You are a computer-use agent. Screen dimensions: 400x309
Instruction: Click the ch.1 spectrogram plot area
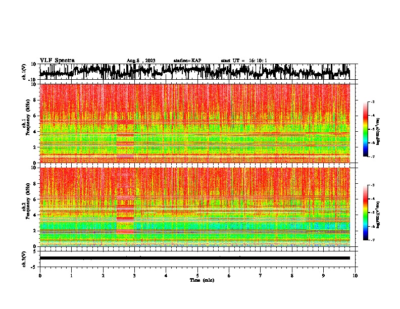click(x=194, y=123)
